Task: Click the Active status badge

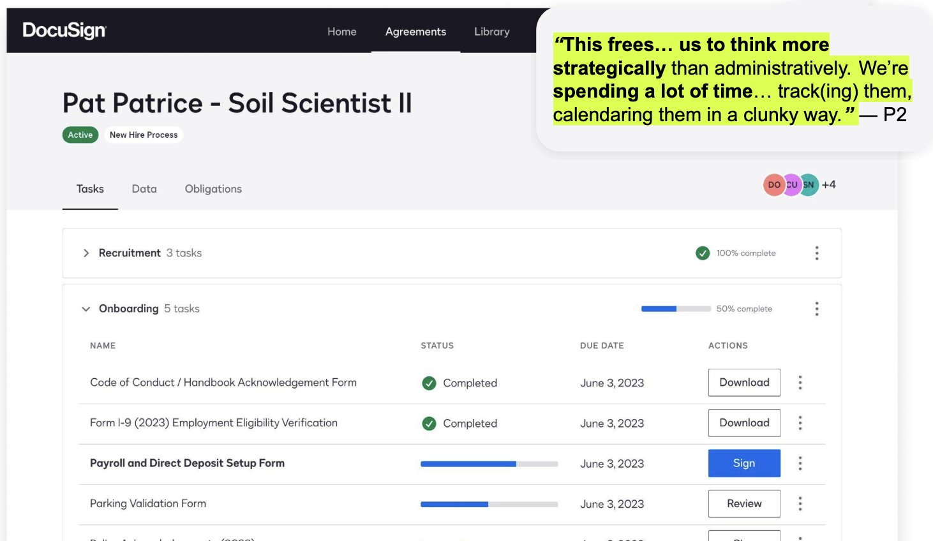Action: tap(80, 135)
